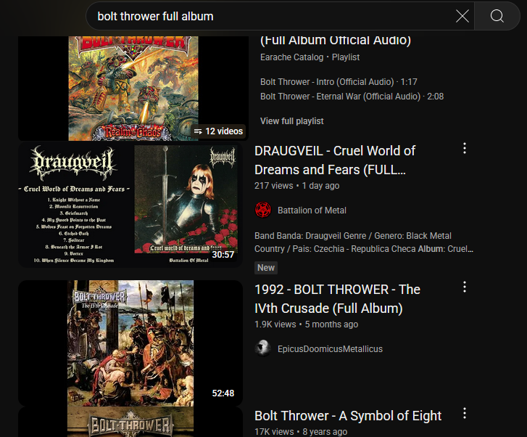Screen dimensions: 527x437
Task: Click the EpicusDoomicusMetallicus channel avatar
Action: [x=263, y=348]
